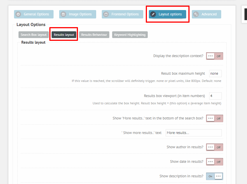Click the 'More results...' text field
The width and height of the screenshot is (247, 184).
[x=193, y=133]
